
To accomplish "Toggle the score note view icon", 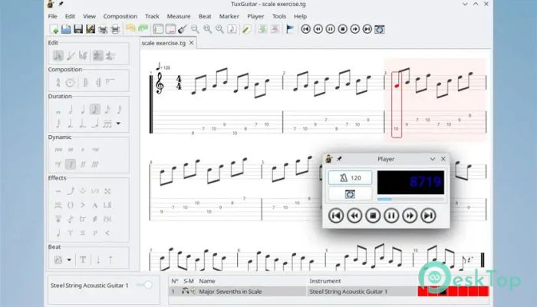I will tap(232, 29).
